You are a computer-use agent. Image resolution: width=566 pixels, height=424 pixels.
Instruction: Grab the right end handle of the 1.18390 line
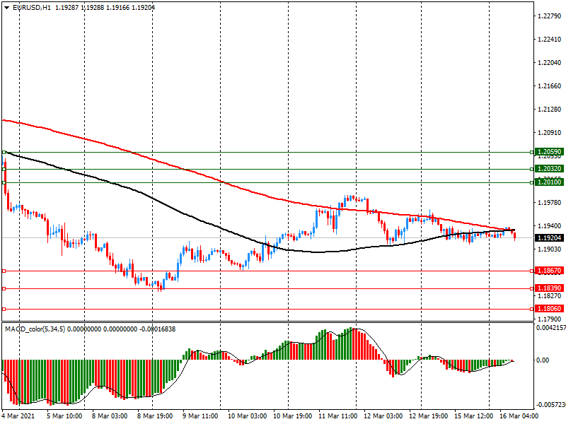click(x=531, y=288)
